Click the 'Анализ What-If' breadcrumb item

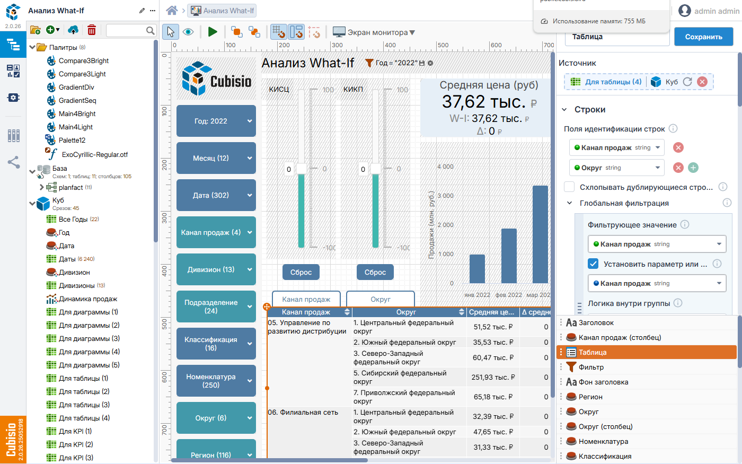tap(223, 10)
